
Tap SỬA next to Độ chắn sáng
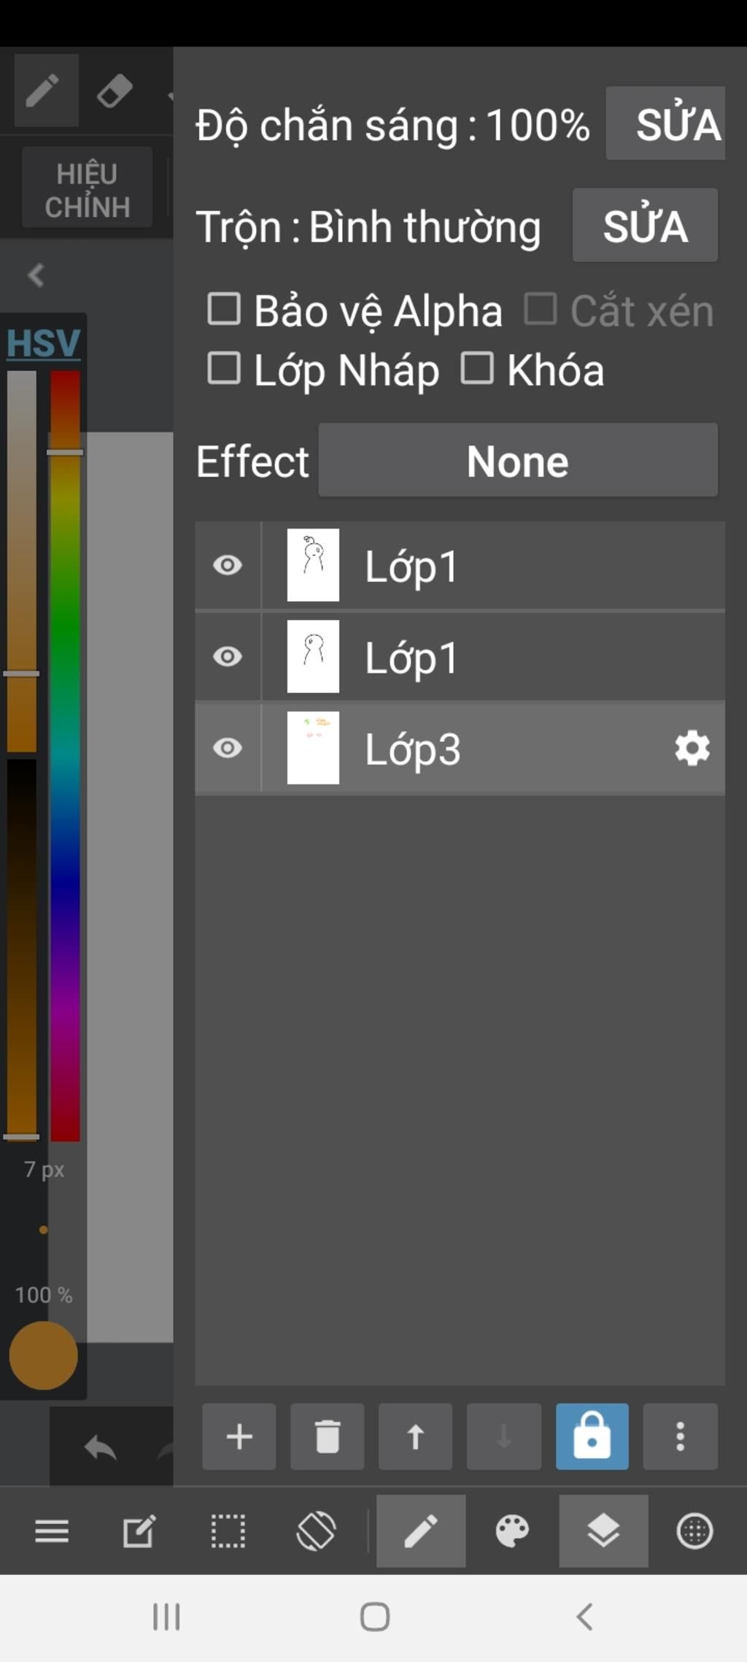point(665,123)
